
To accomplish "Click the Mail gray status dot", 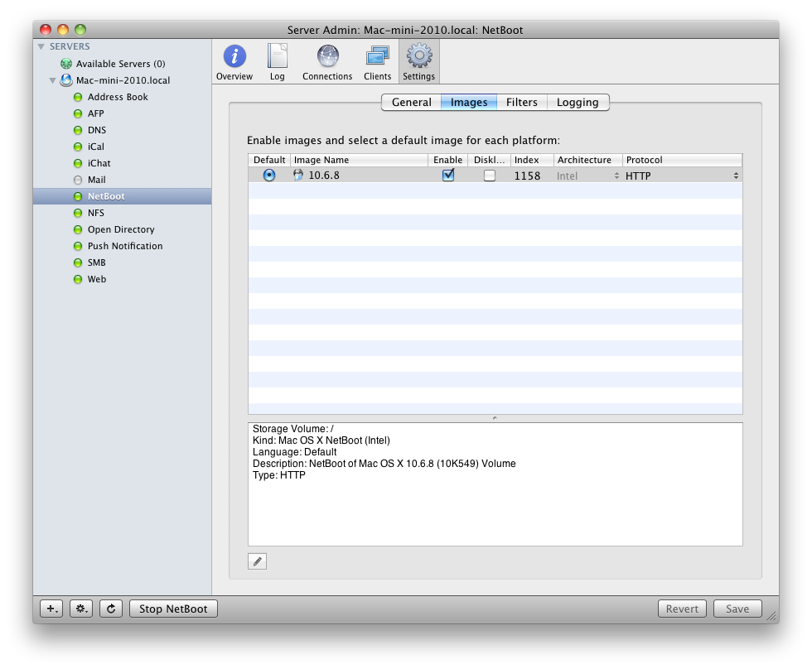I will [78, 180].
